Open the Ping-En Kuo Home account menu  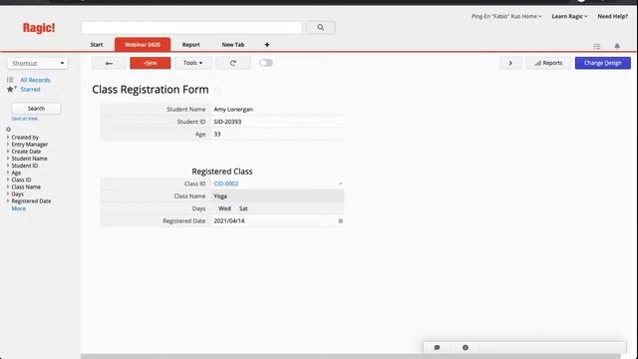click(x=506, y=16)
